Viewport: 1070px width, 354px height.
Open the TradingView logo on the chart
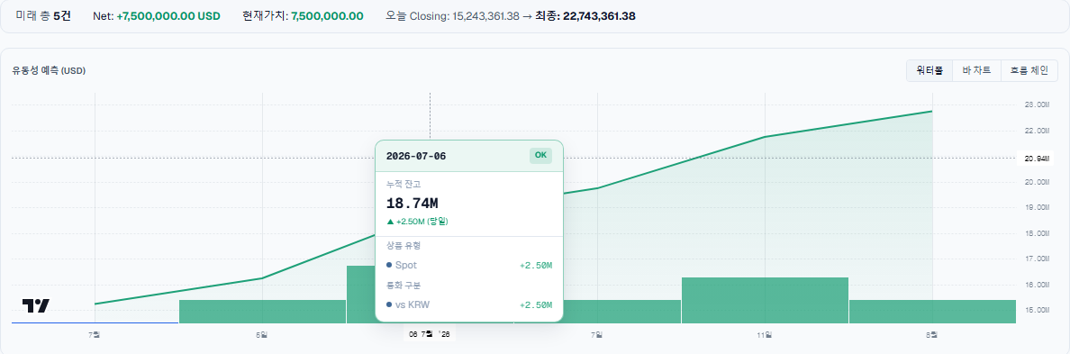[x=35, y=305]
